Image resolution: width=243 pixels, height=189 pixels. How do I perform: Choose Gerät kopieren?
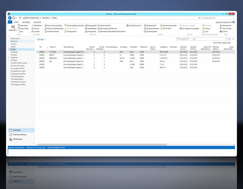(x=104, y=26)
